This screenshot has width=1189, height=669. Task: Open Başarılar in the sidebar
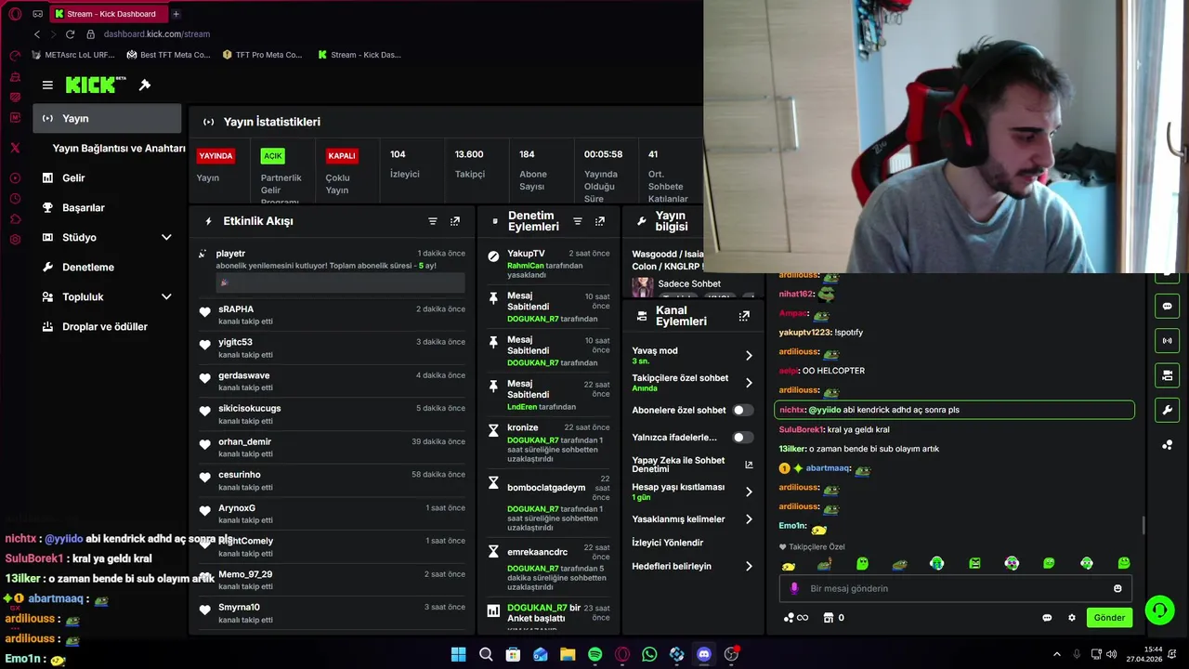[84, 208]
